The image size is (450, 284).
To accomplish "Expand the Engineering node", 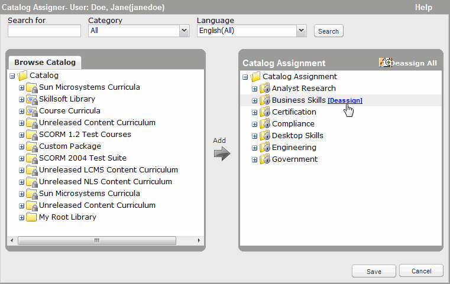I will click(x=254, y=148).
